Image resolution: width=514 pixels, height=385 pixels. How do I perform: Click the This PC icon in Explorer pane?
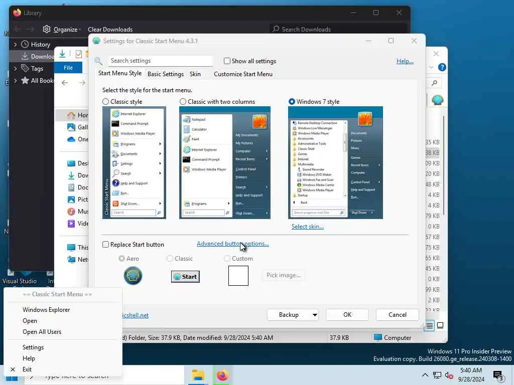[x=71, y=248]
